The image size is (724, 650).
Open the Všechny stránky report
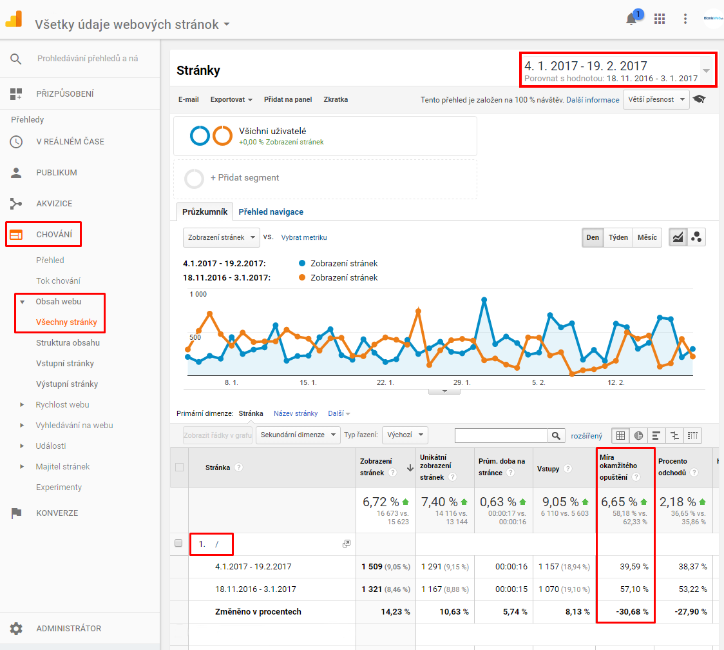(66, 322)
